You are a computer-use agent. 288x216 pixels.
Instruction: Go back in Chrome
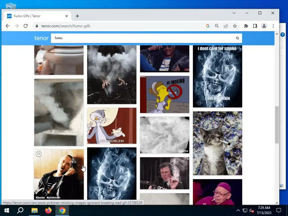click(x=8, y=26)
